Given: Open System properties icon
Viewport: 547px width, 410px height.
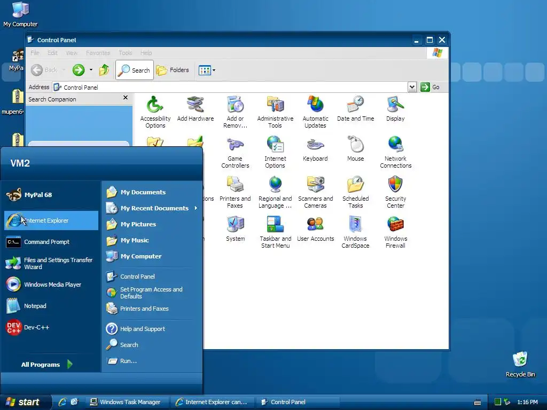Looking at the screenshot, I should [235, 229].
